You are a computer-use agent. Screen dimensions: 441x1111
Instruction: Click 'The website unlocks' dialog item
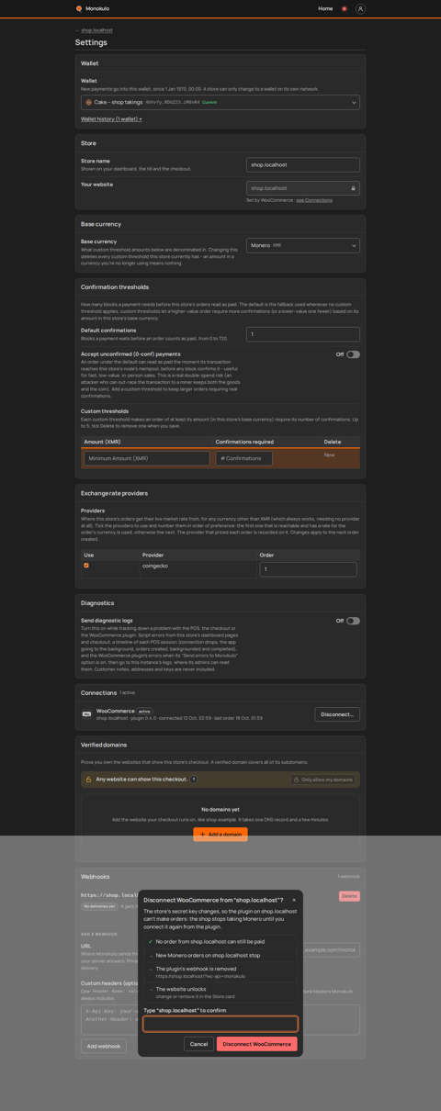[x=181, y=989]
